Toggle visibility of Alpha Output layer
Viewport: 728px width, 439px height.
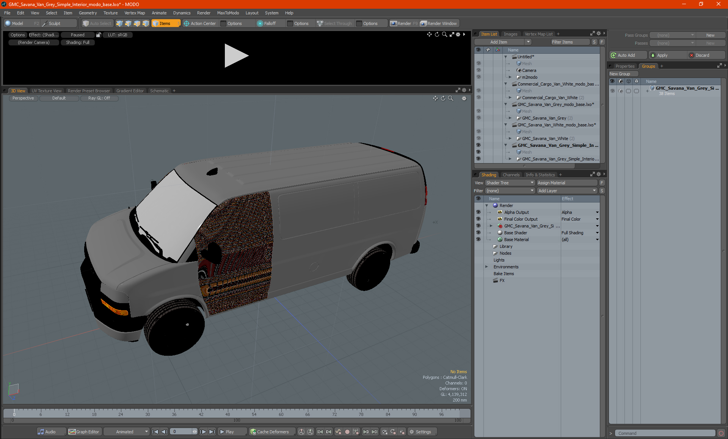478,212
